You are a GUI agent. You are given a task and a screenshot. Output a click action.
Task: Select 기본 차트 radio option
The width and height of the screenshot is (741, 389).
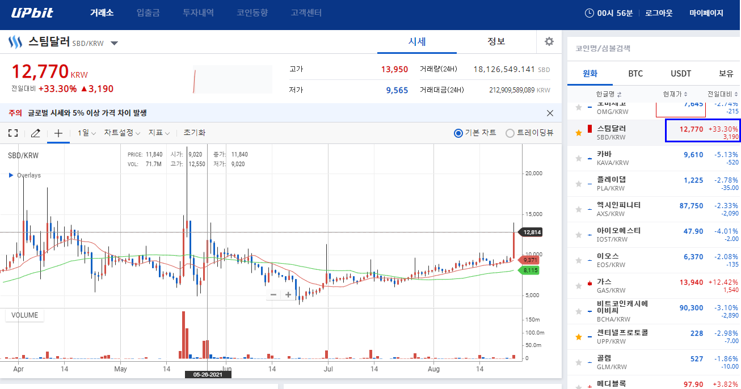475,133
